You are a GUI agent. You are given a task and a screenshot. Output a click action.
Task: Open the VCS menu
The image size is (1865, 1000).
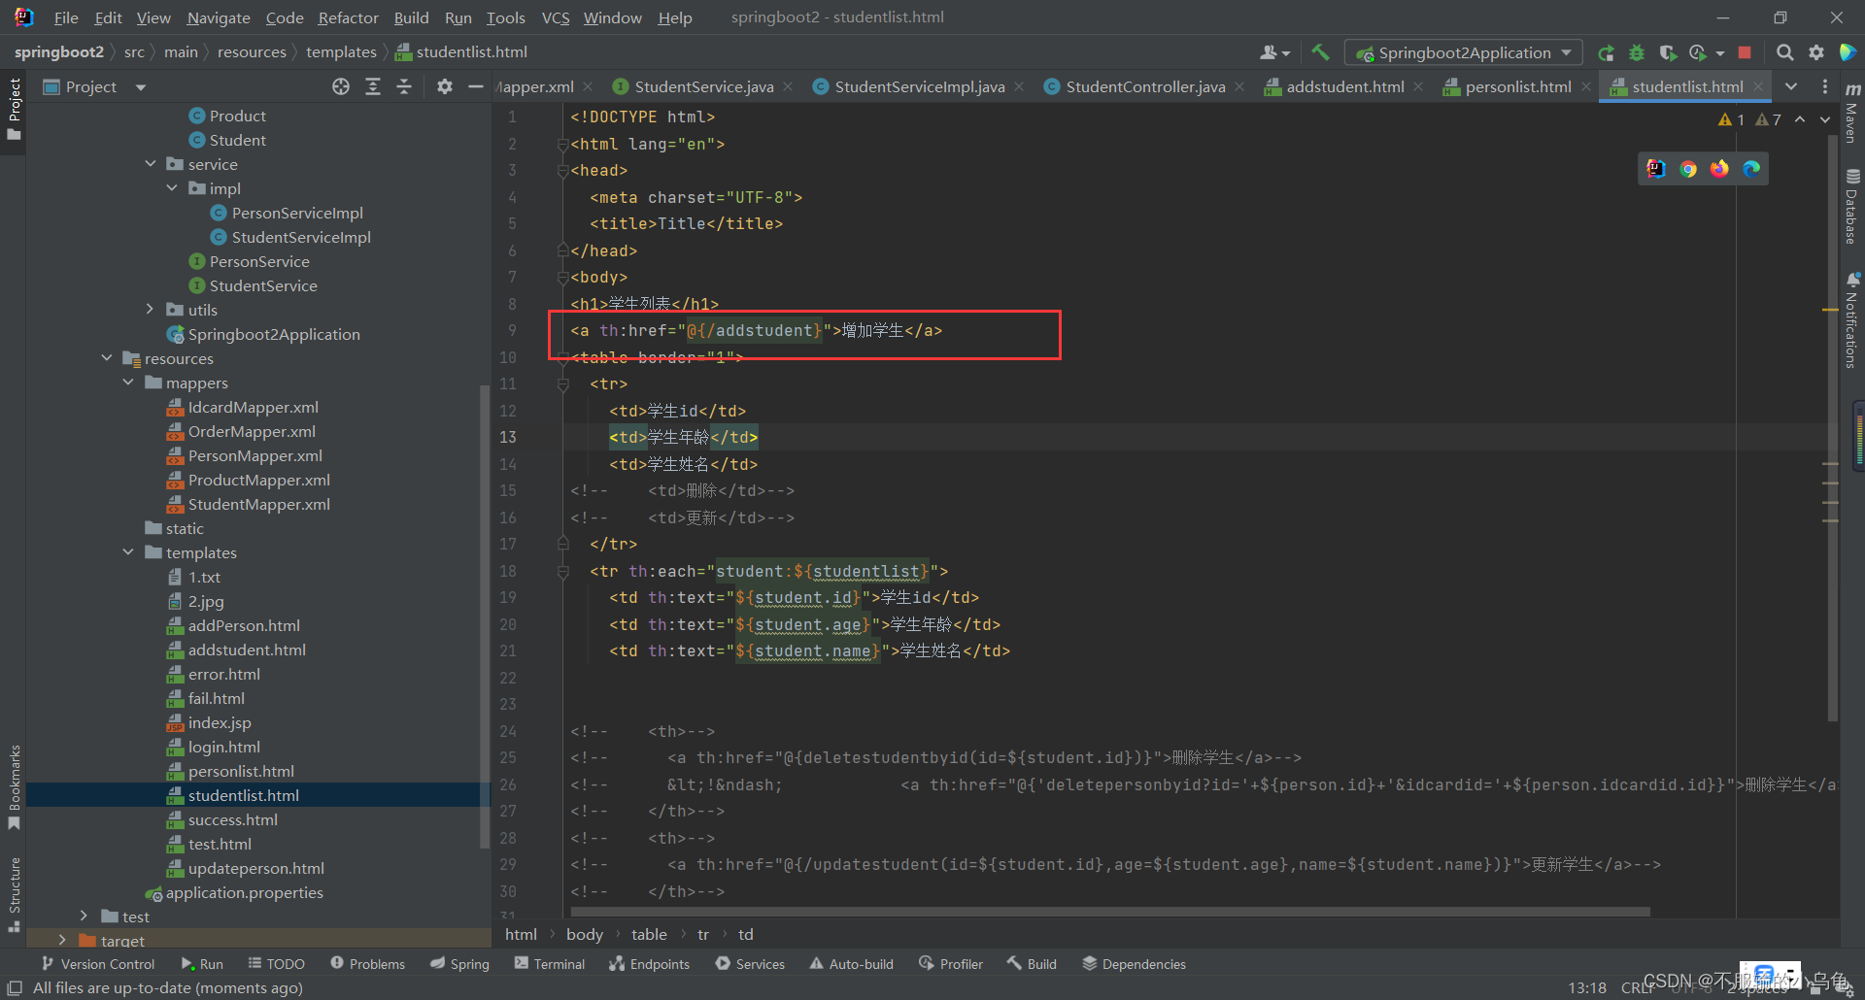coord(556,17)
